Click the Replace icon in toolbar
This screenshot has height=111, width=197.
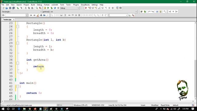(x=40, y=8)
